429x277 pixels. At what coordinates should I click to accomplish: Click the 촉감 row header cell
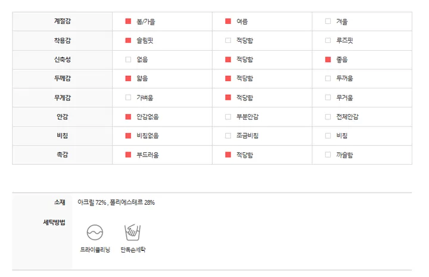tap(63, 155)
